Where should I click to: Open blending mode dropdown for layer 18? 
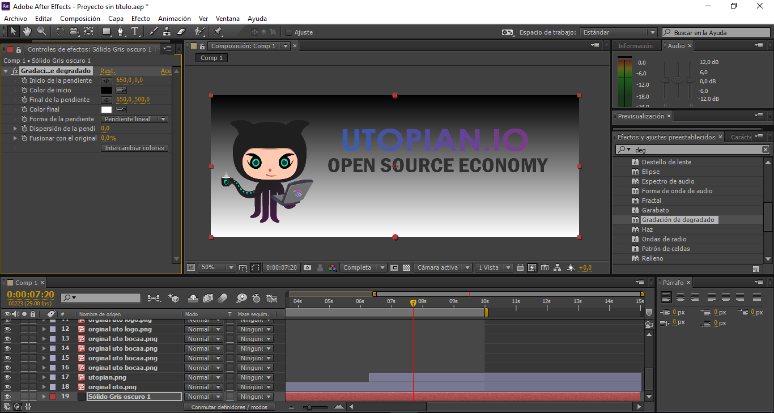pos(203,387)
